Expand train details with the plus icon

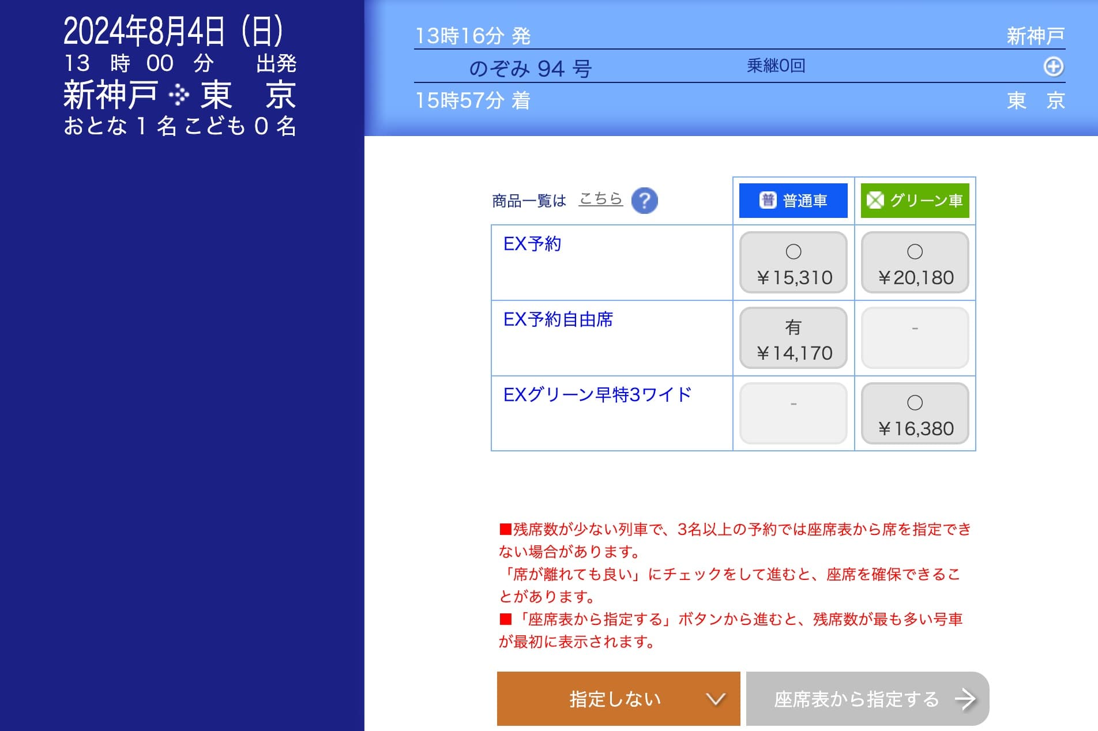1054,66
